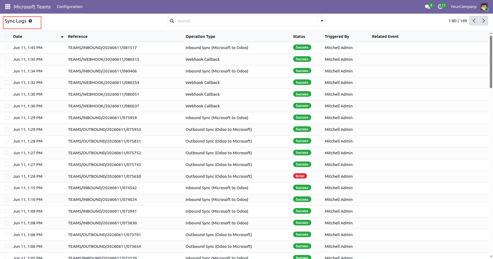Toggle the select-all header checkbox
This screenshot has width=493, height=259.
point(7,37)
